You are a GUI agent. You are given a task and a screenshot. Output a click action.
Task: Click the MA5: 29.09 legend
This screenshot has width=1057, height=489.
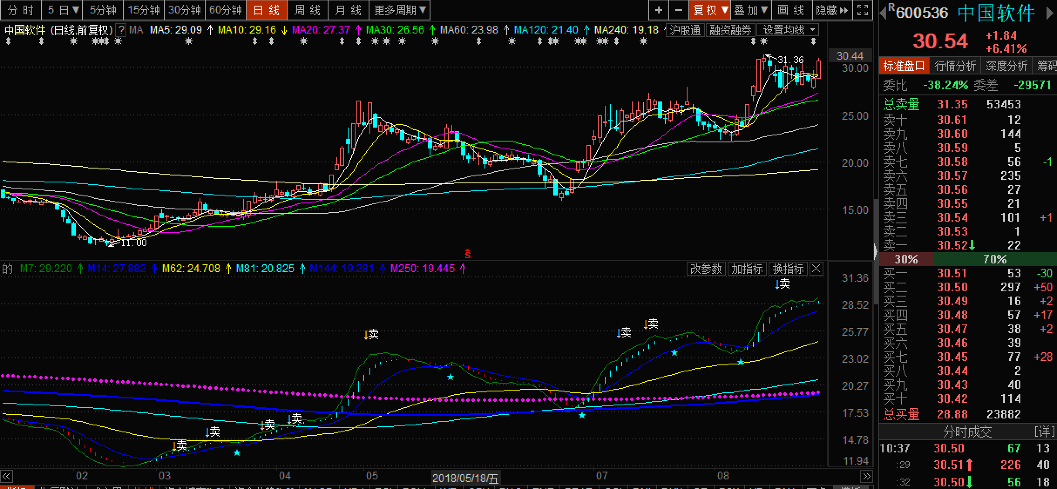(x=176, y=30)
